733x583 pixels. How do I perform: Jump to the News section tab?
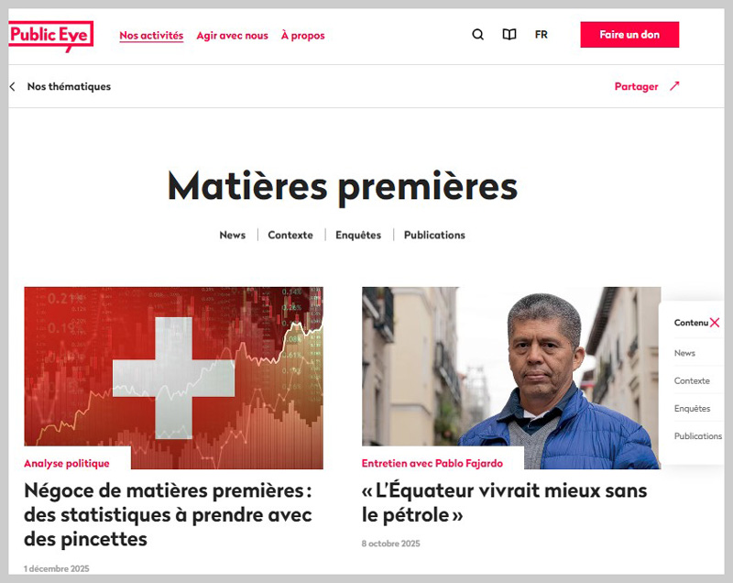(233, 236)
